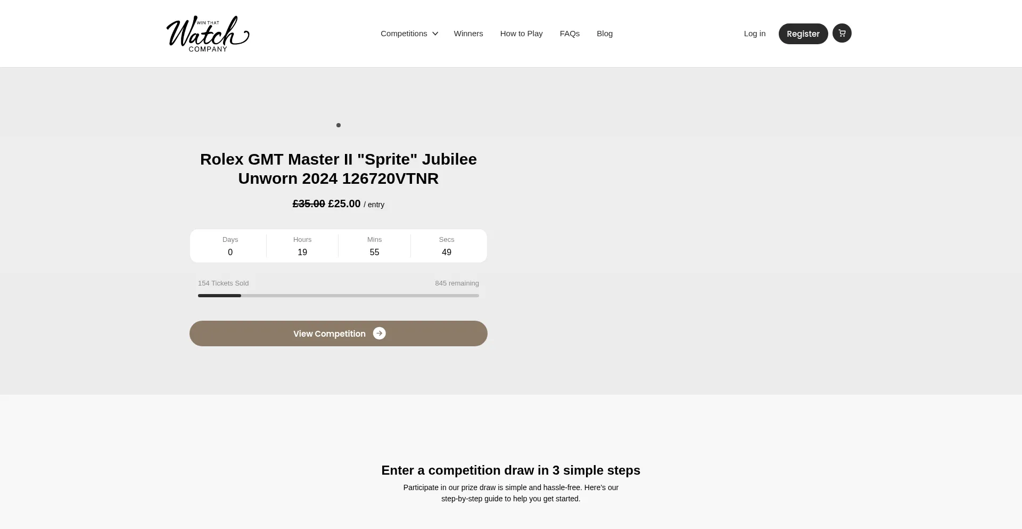Click the arrow icon in View Competition
This screenshot has height=529, width=1022.
coord(380,333)
